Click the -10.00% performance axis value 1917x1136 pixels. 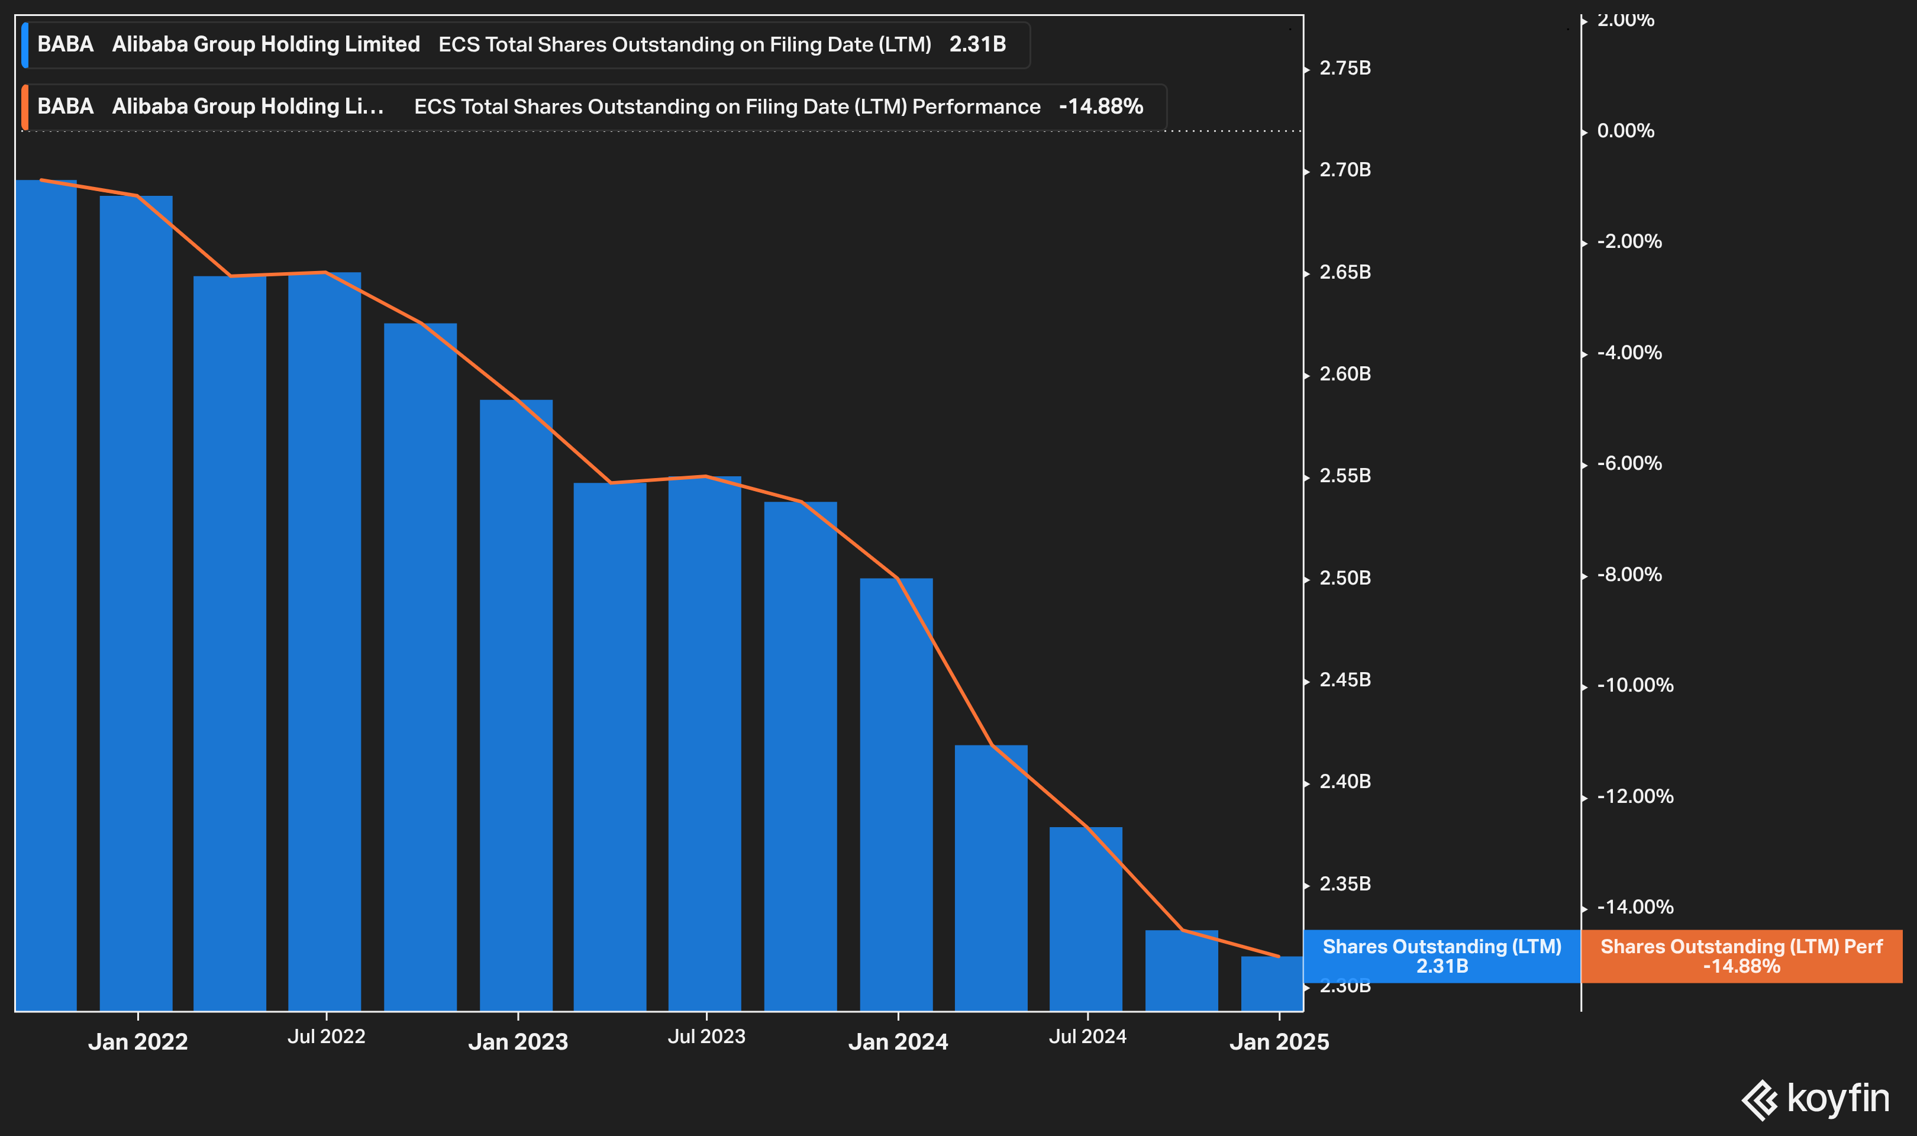(x=1635, y=685)
